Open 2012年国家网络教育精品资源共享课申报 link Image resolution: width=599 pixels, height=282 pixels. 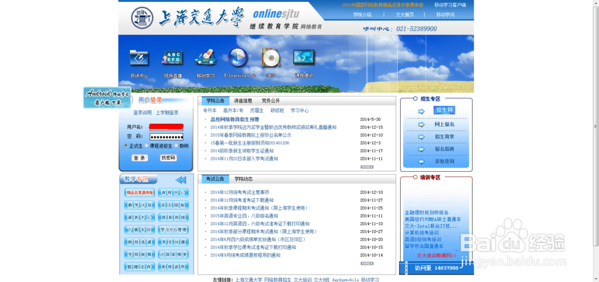point(383,5)
